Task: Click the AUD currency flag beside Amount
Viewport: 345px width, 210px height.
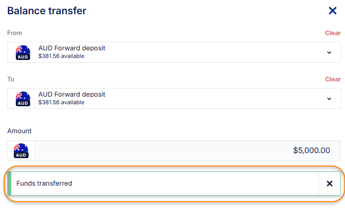Action: pos(21,151)
